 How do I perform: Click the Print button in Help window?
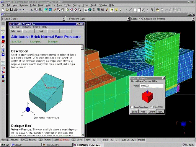click(41, 31)
